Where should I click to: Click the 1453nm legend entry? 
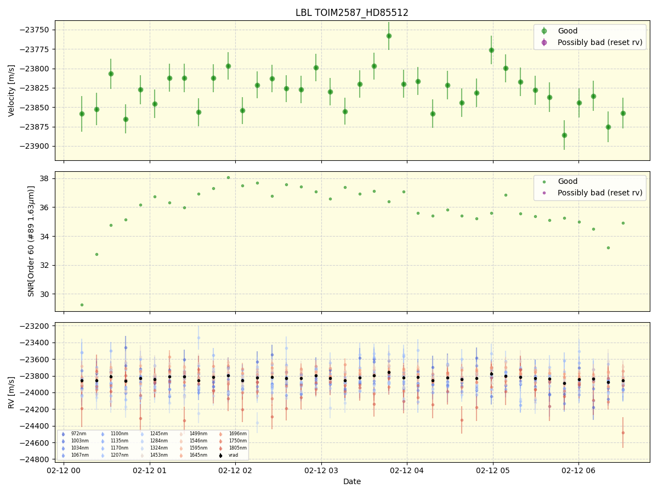[152, 456]
